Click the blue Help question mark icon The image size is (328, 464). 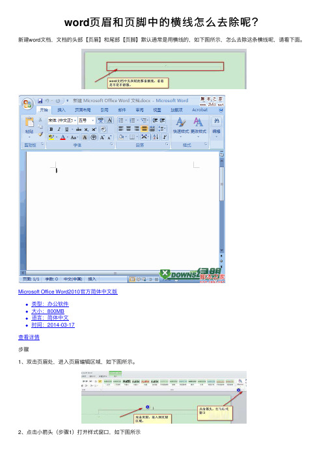click(x=221, y=110)
